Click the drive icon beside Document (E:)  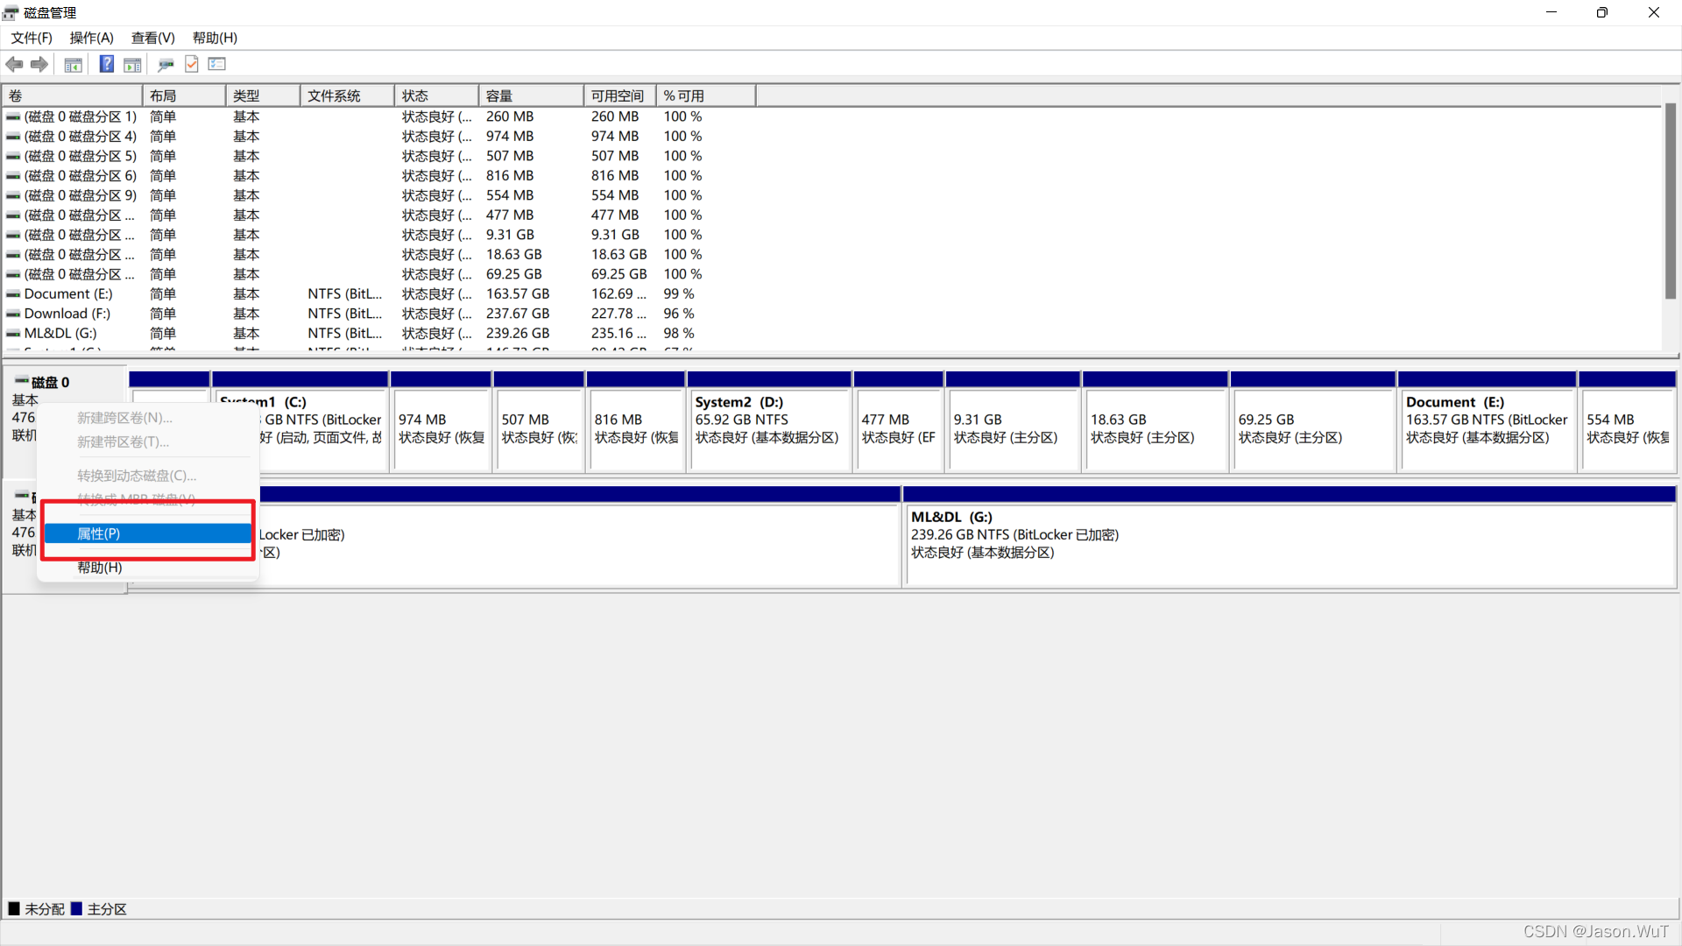pyautogui.click(x=13, y=294)
